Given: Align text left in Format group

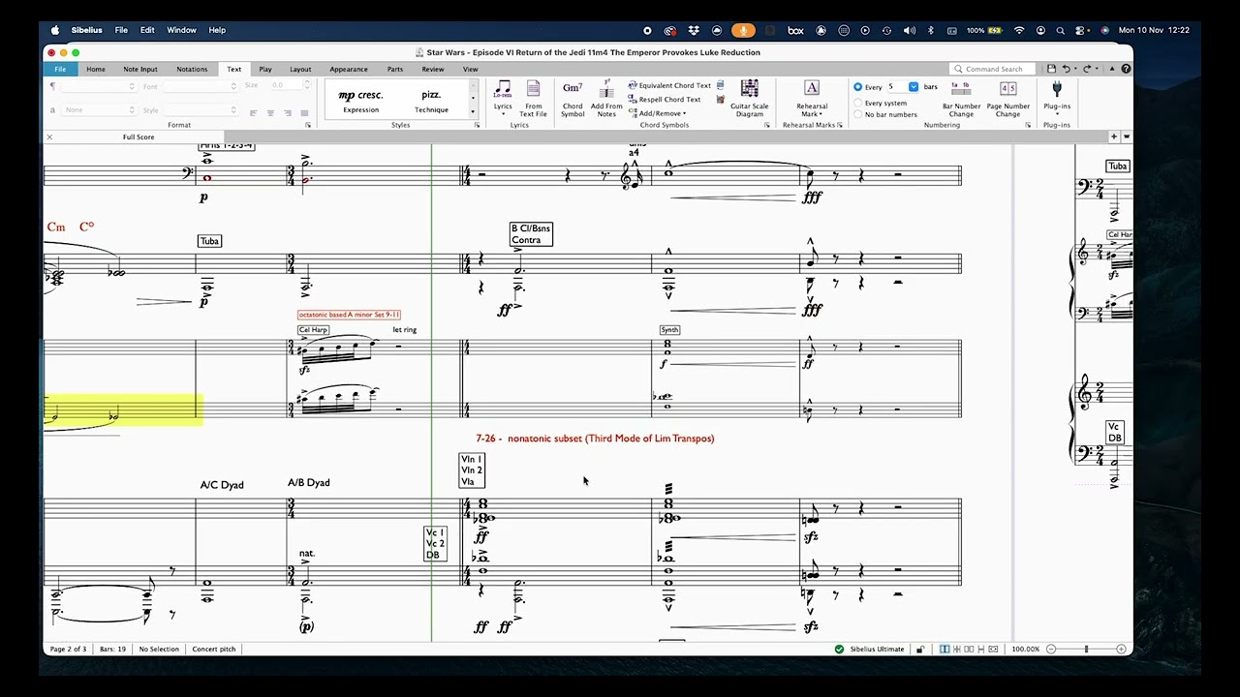Looking at the screenshot, I should (x=254, y=112).
